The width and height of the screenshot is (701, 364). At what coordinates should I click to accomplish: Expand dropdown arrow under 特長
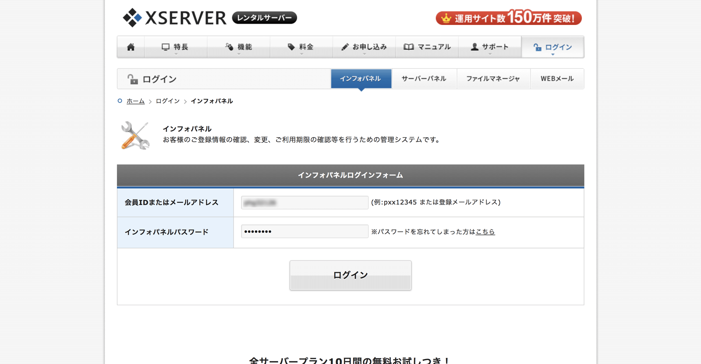tap(176, 54)
